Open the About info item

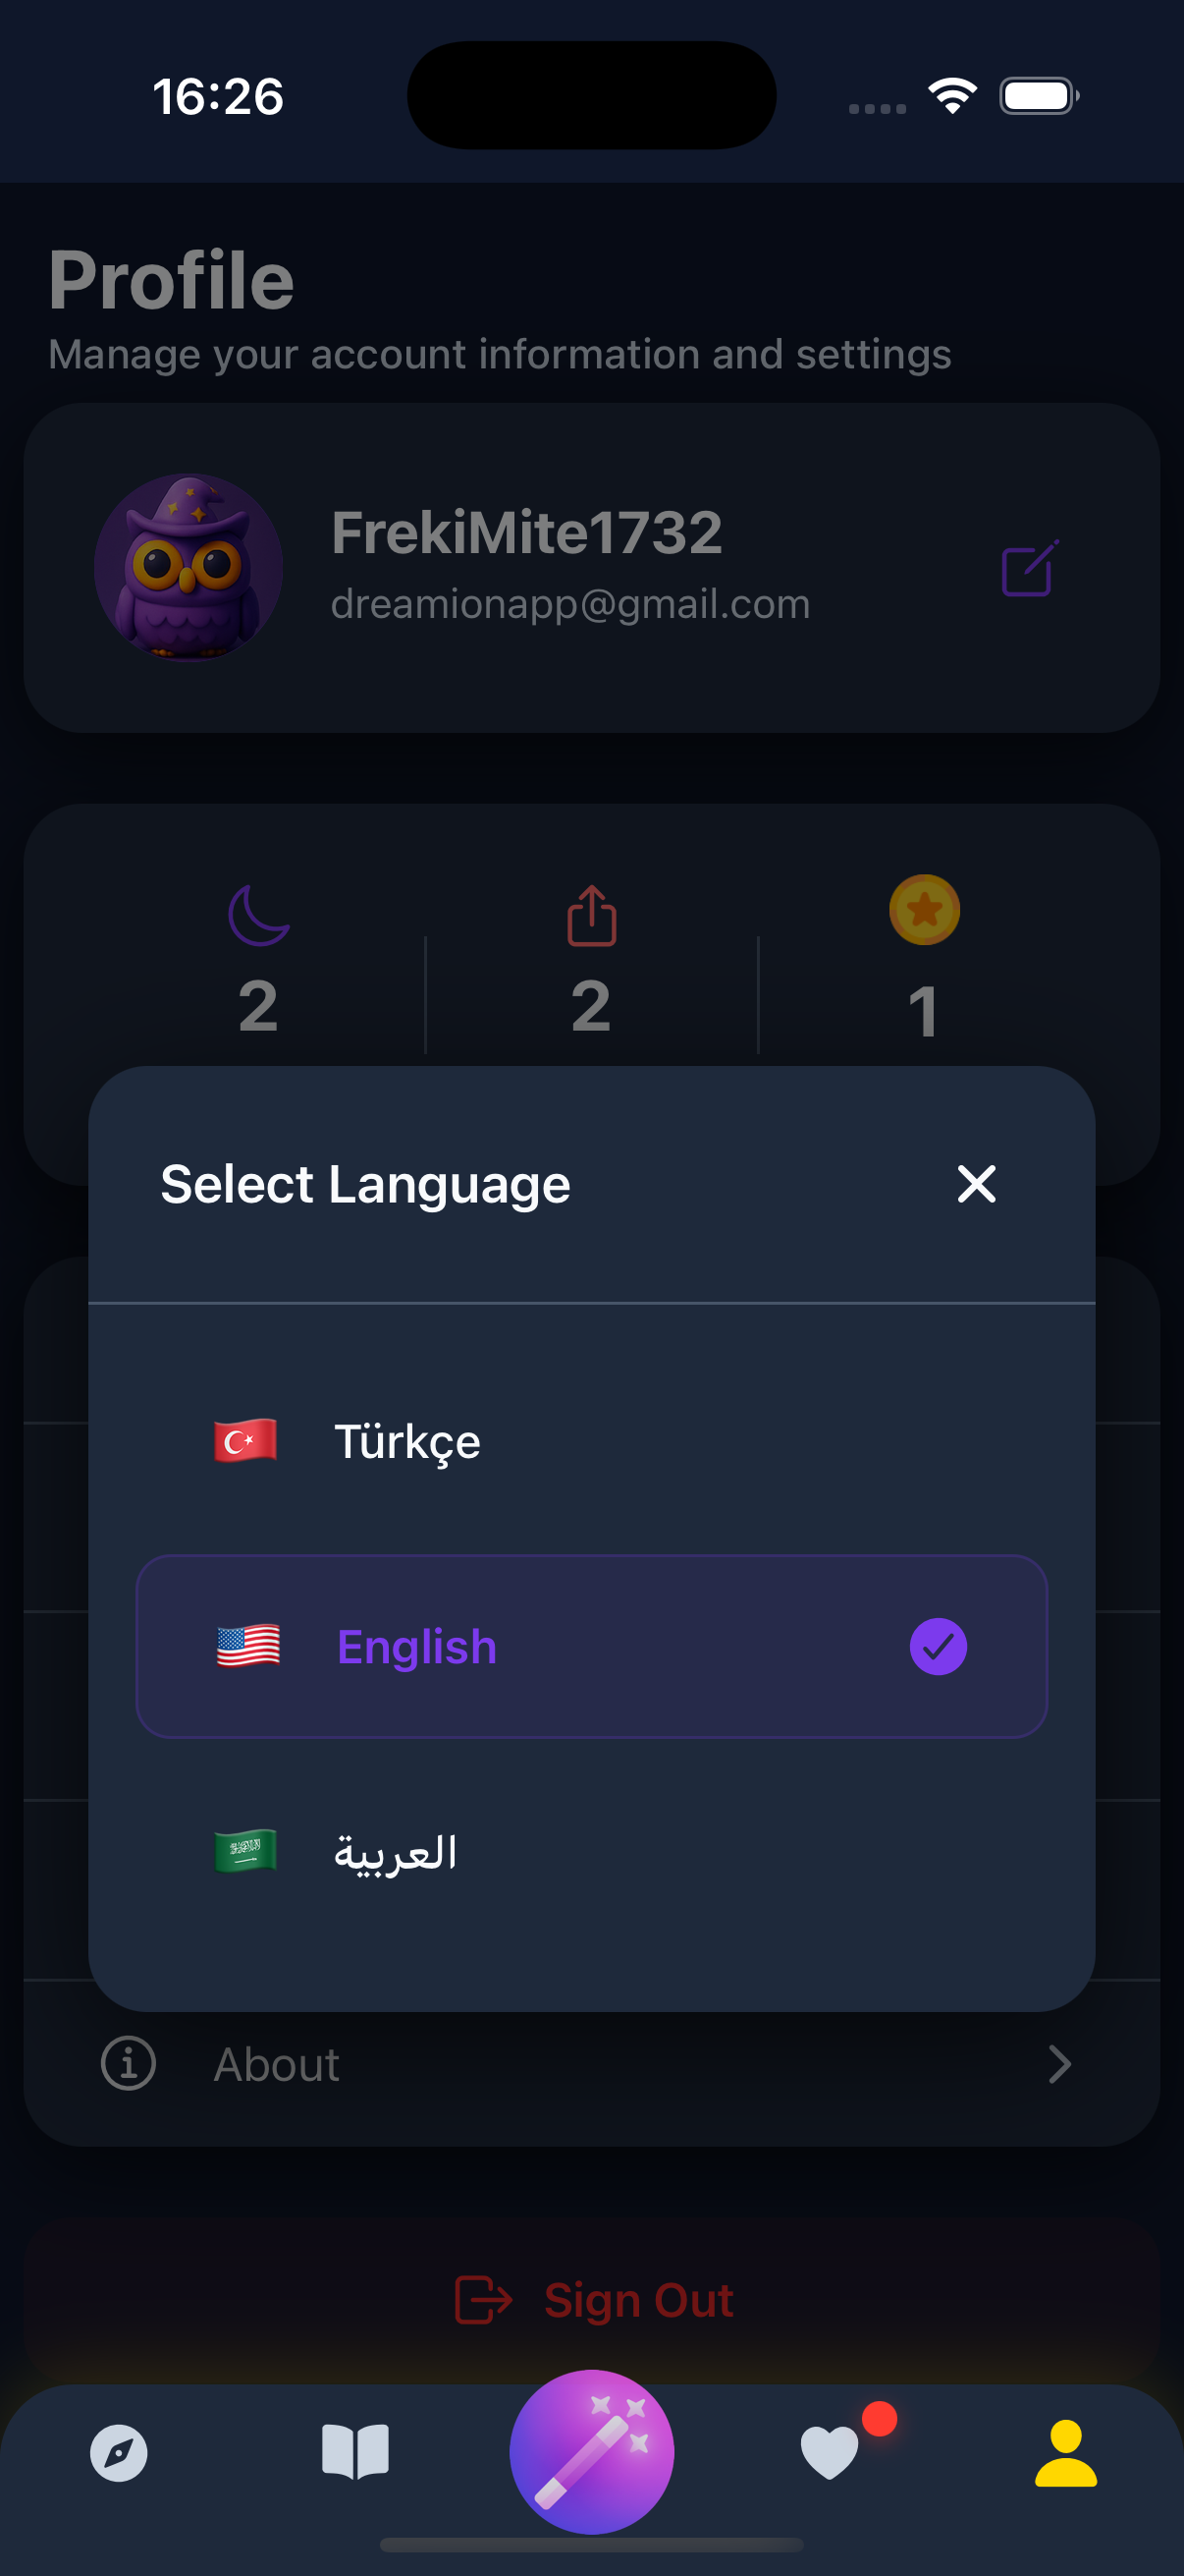[x=277, y=2064]
